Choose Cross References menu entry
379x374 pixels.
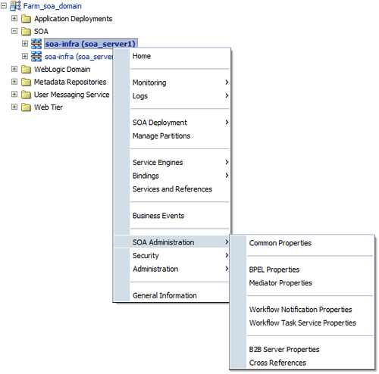click(277, 363)
